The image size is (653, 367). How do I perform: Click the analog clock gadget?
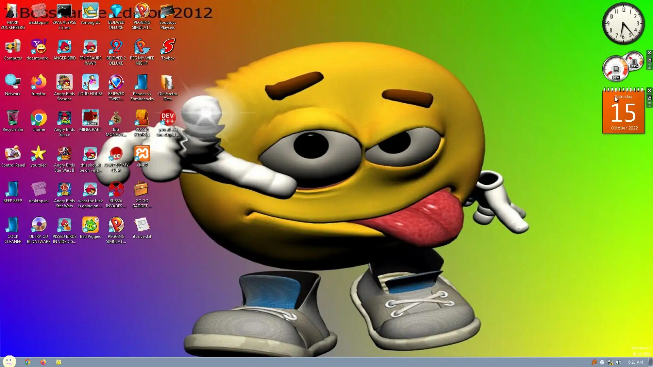click(623, 24)
